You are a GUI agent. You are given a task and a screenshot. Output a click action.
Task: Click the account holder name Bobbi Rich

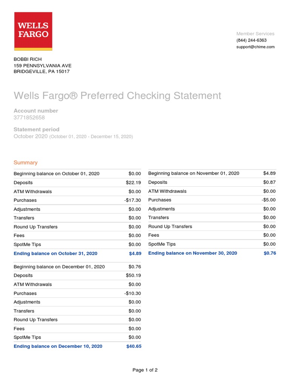(x=28, y=59)
